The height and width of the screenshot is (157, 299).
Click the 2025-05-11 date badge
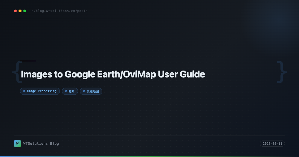point(272,144)
